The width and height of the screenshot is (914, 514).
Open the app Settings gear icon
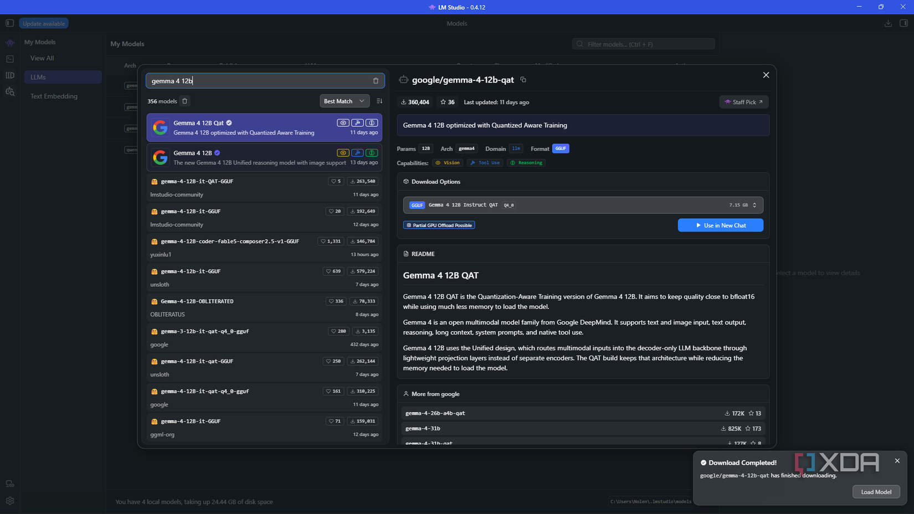click(10, 501)
